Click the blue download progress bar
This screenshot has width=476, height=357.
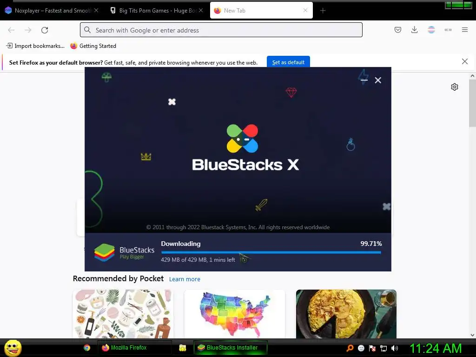(x=271, y=252)
